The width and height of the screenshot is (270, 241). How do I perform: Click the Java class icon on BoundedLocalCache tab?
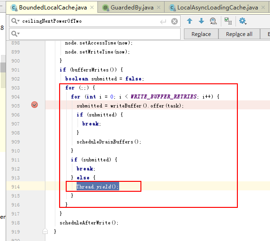click(14, 8)
